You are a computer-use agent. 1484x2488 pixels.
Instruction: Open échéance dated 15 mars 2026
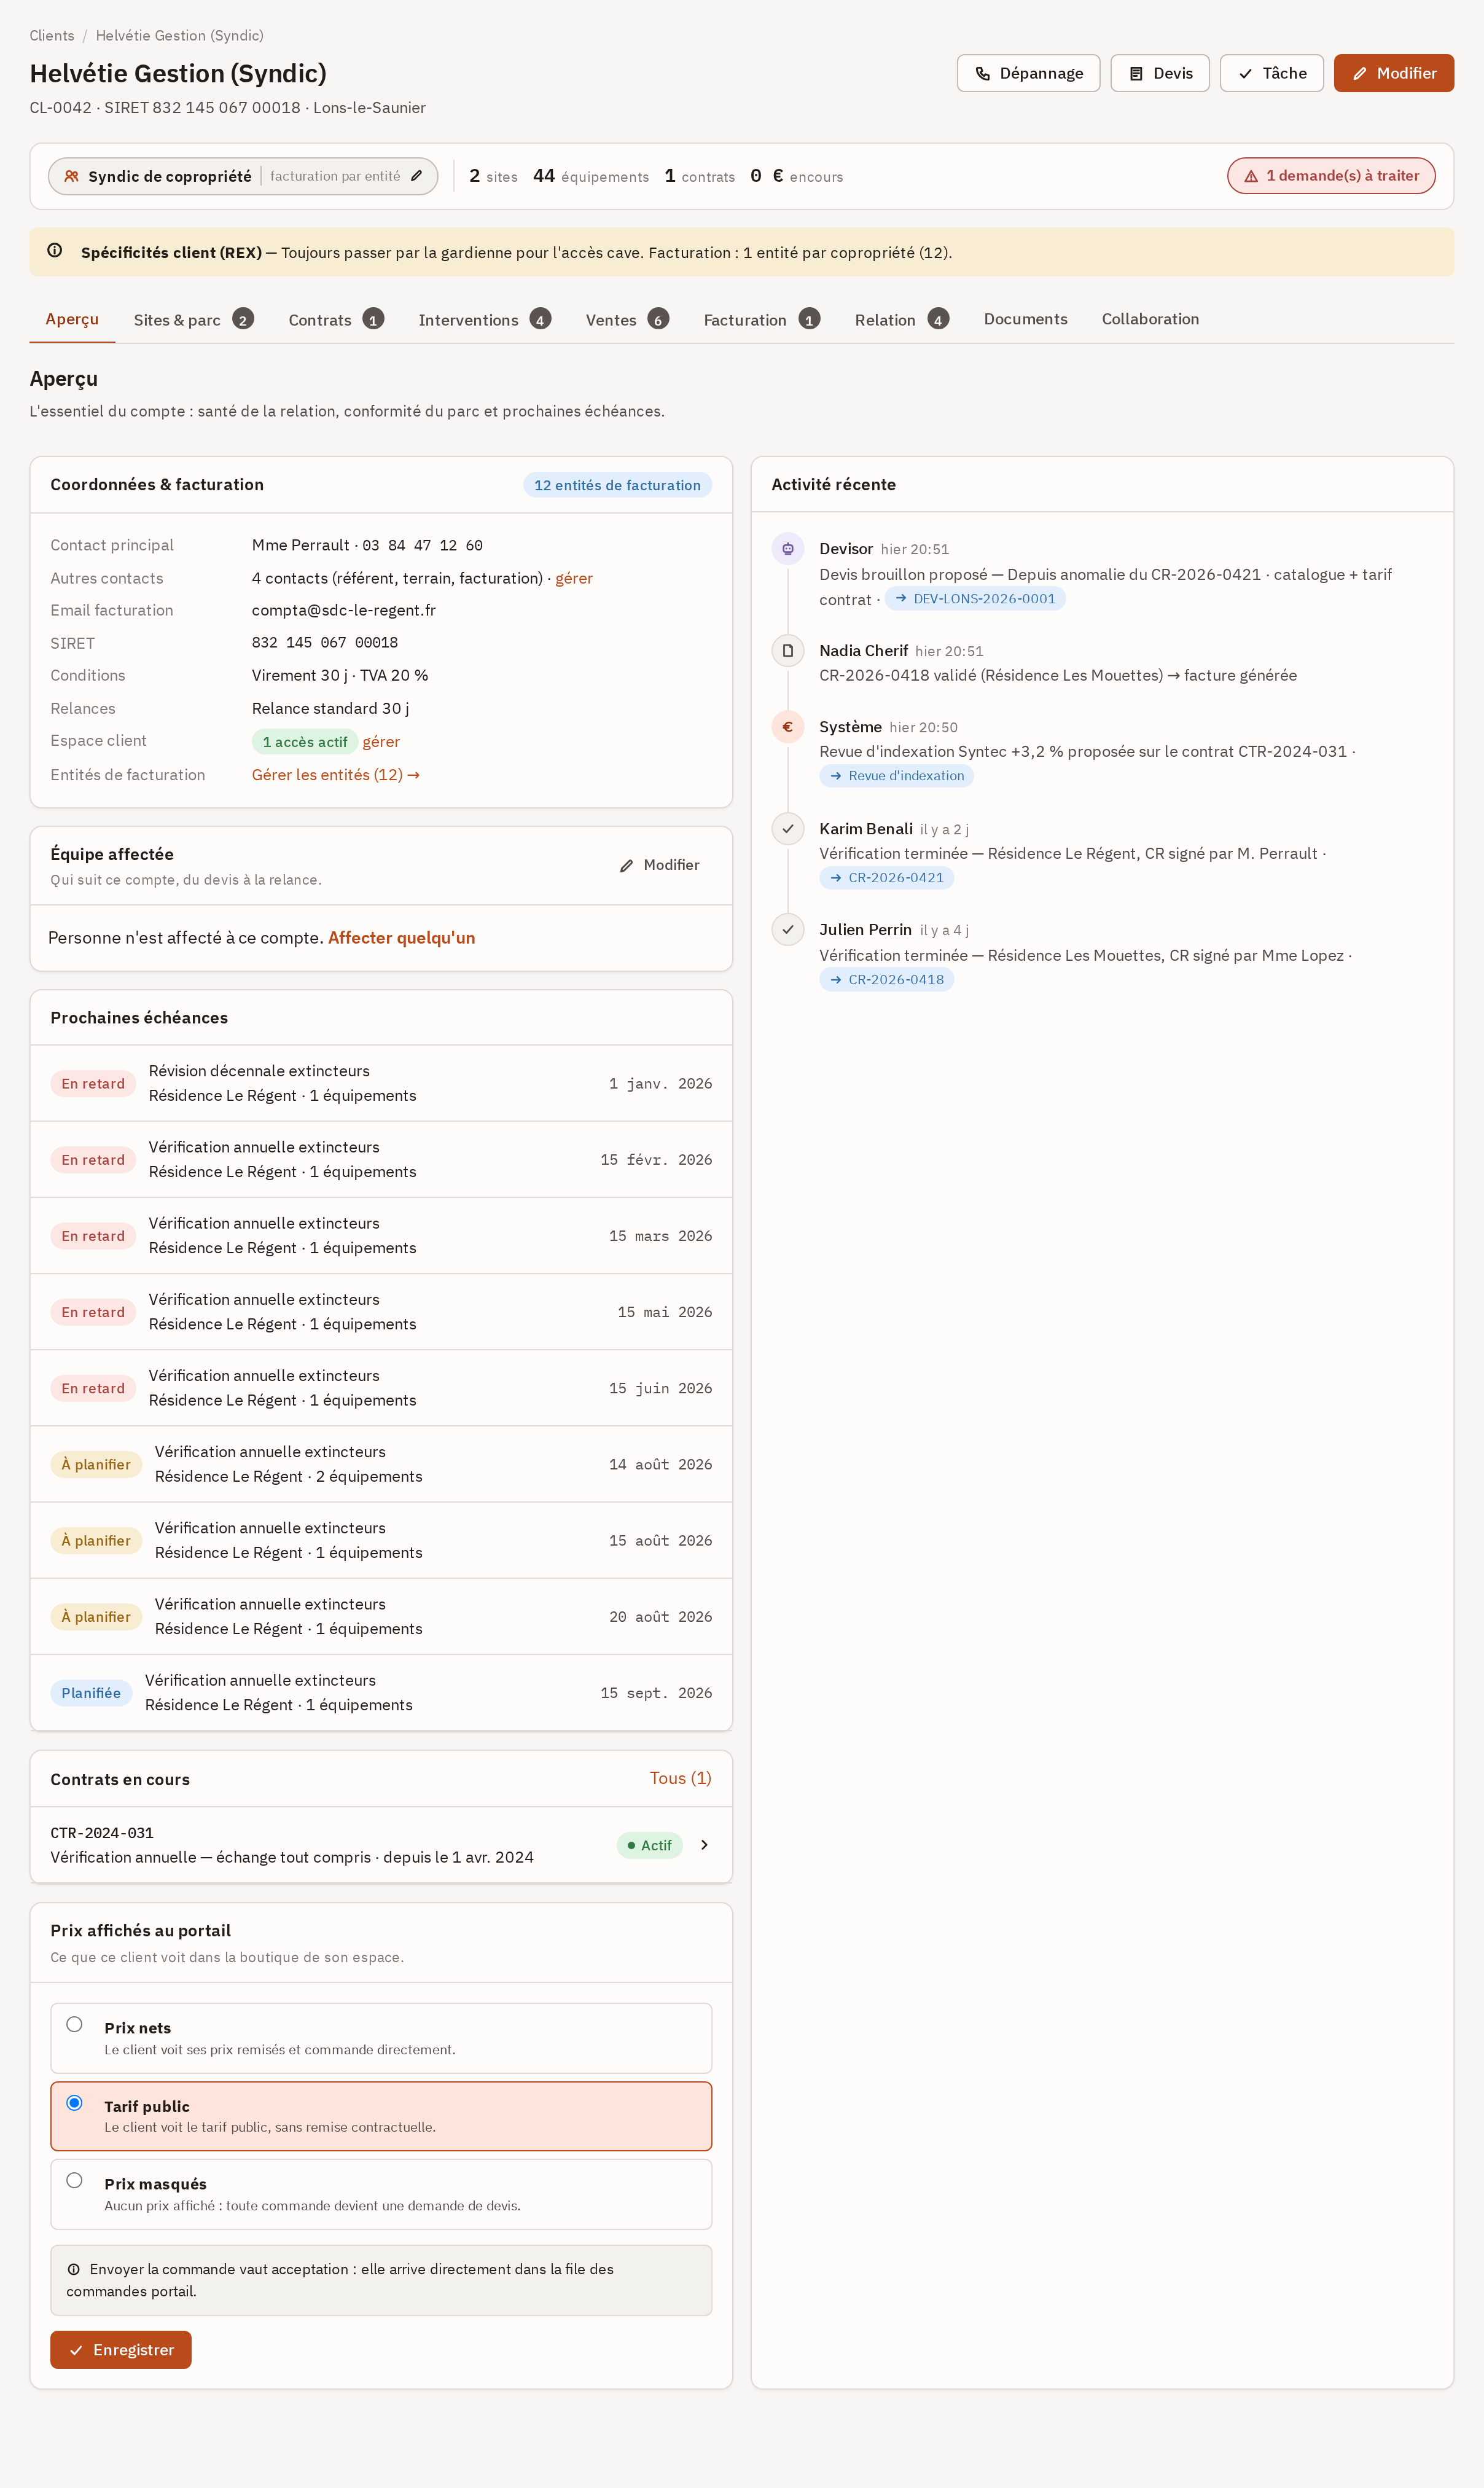click(381, 1235)
